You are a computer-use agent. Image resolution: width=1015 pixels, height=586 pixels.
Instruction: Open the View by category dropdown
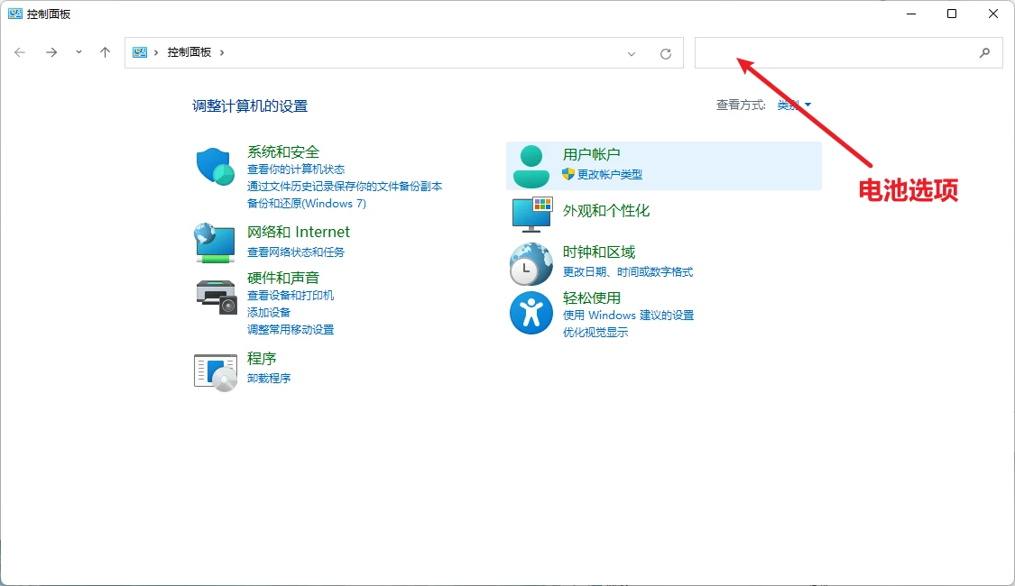[x=794, y=105]
